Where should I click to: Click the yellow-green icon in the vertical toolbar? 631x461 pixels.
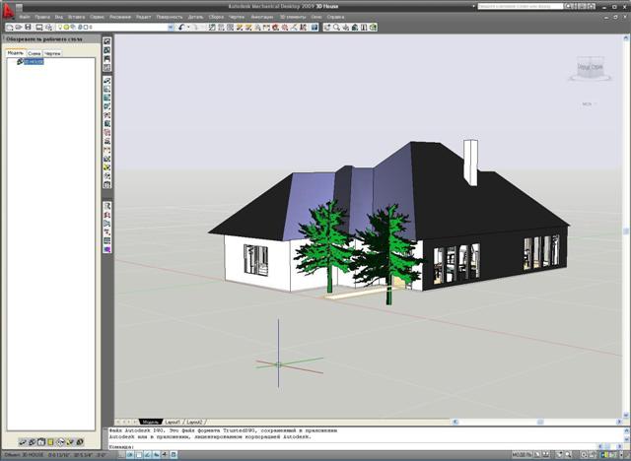(x=107, y=167)
